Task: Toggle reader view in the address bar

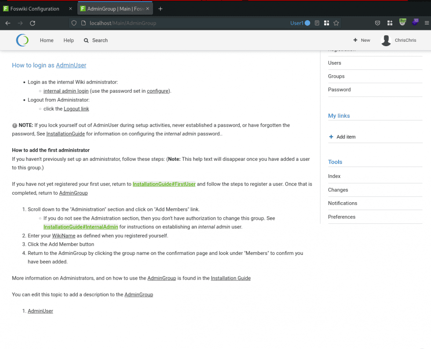Action: (317, 23)
